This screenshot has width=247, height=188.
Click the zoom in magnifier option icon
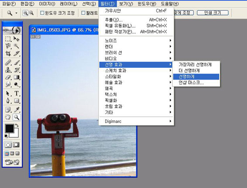pos(25,13)
